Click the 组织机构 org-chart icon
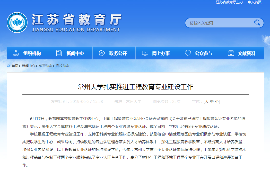This screenshot has width=270, height=171. click(x=16, y=53)
